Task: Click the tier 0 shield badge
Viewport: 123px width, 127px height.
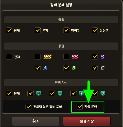Action: point(39,94)
